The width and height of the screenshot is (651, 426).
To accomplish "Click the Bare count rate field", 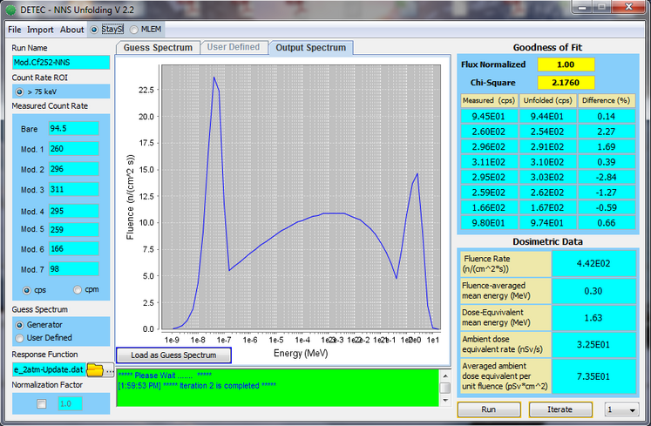I will [x=73, y=129].
